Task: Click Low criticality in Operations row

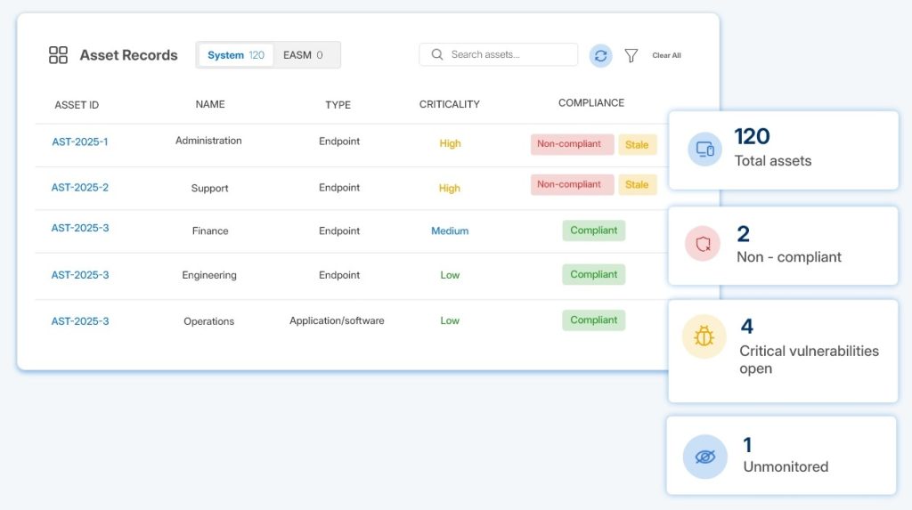Action: [x=450, y=320]
